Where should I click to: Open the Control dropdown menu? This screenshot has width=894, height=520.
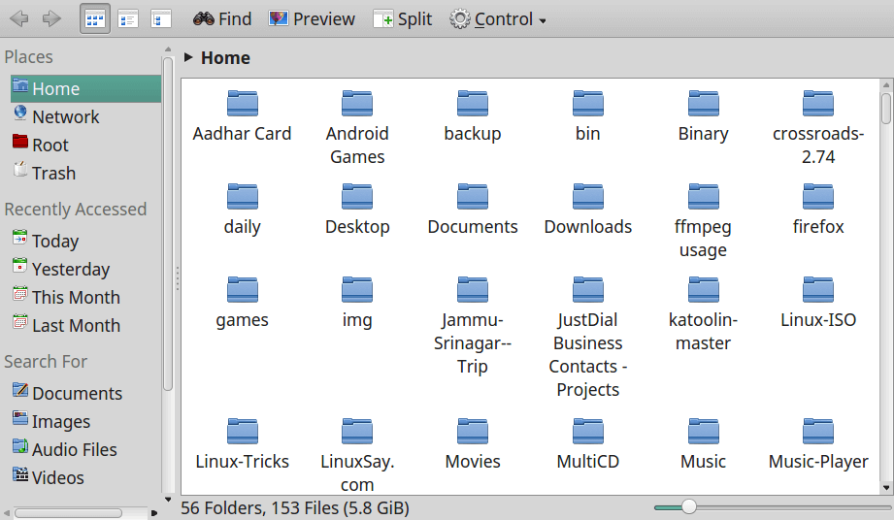pyautogui.click(x=498, y=18)
